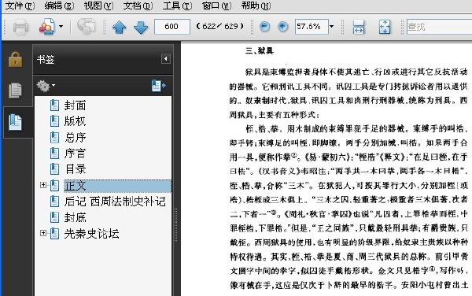Click bookmark icon beside 版权
Screen dimensions: 472x296
54,121
